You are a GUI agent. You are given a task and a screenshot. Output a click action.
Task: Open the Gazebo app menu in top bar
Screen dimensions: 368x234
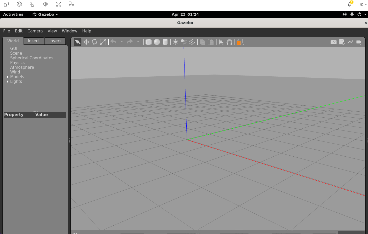click(x=45, y=14)
